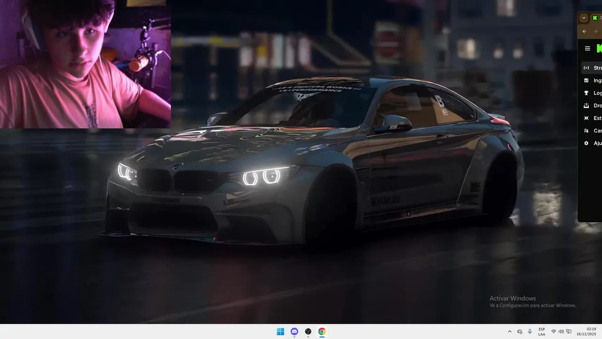Open the Drops item in Kick sidebar
This screenshot has height=339, width=602.
coord(592,105)
